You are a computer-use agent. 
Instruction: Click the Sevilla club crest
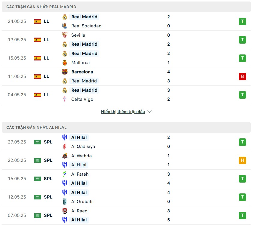pyautogui.click(x=65, y=35)
